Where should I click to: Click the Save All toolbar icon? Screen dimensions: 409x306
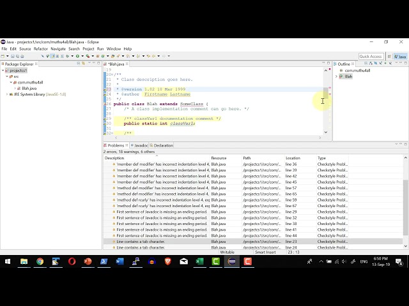[x=17, y=56]
